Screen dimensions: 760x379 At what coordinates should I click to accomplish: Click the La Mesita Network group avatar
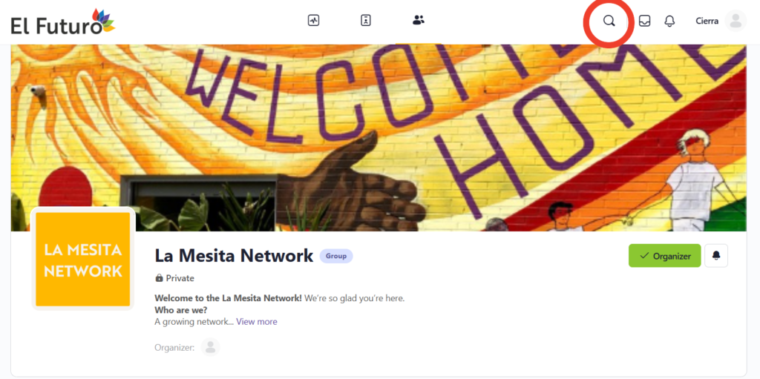point(83,260)
